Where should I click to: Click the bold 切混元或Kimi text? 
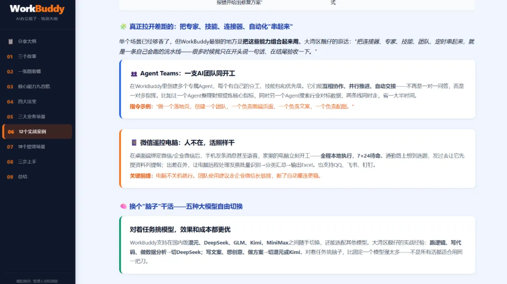[x=284, y=252]
